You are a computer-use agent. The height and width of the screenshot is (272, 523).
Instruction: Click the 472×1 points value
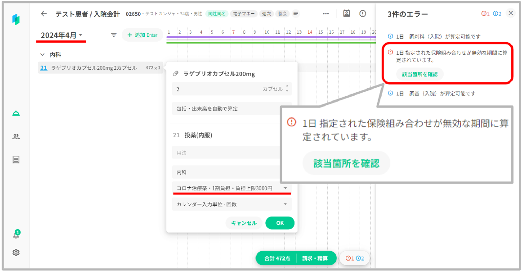pos(153,68)
